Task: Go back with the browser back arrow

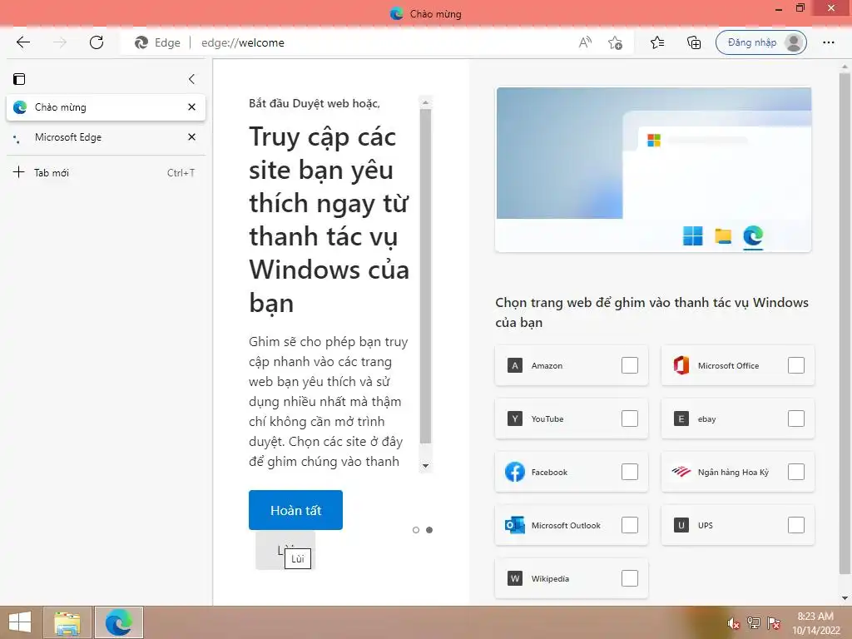Action: coord(23,42)
